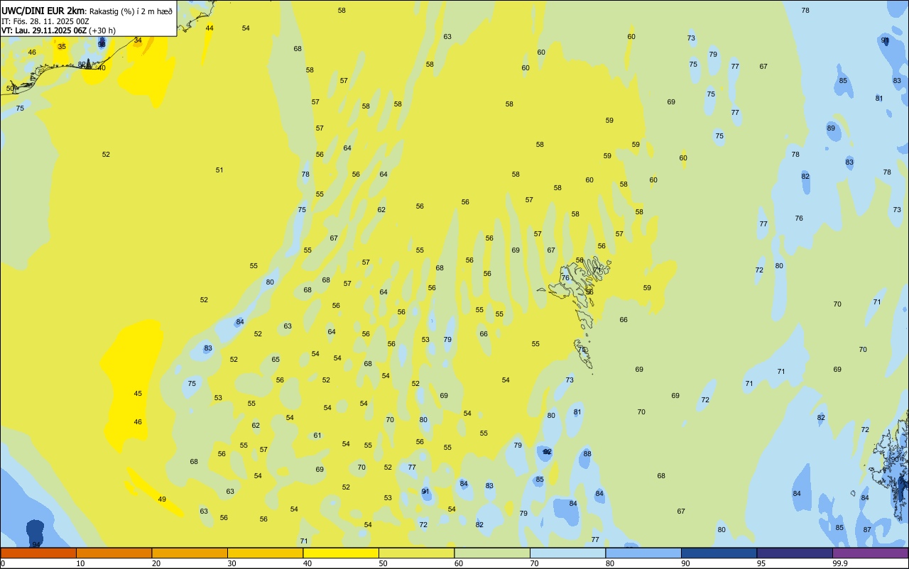Click the 'IT: Fös. 28. 11. 2025 00Z' line
Screen dimensions: 909x569
[x=45, y=21]
